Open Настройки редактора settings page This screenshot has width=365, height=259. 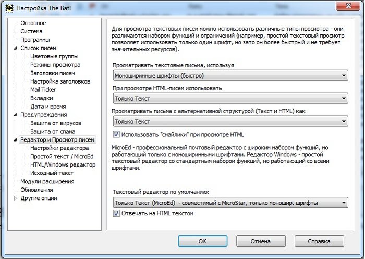tap(59, 148)
